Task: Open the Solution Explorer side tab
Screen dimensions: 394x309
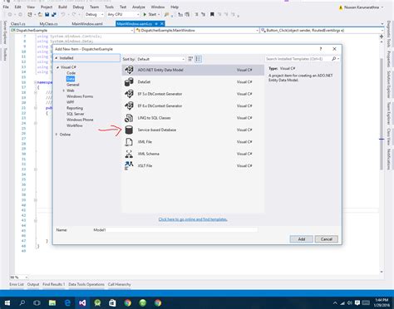Action: 389,85
